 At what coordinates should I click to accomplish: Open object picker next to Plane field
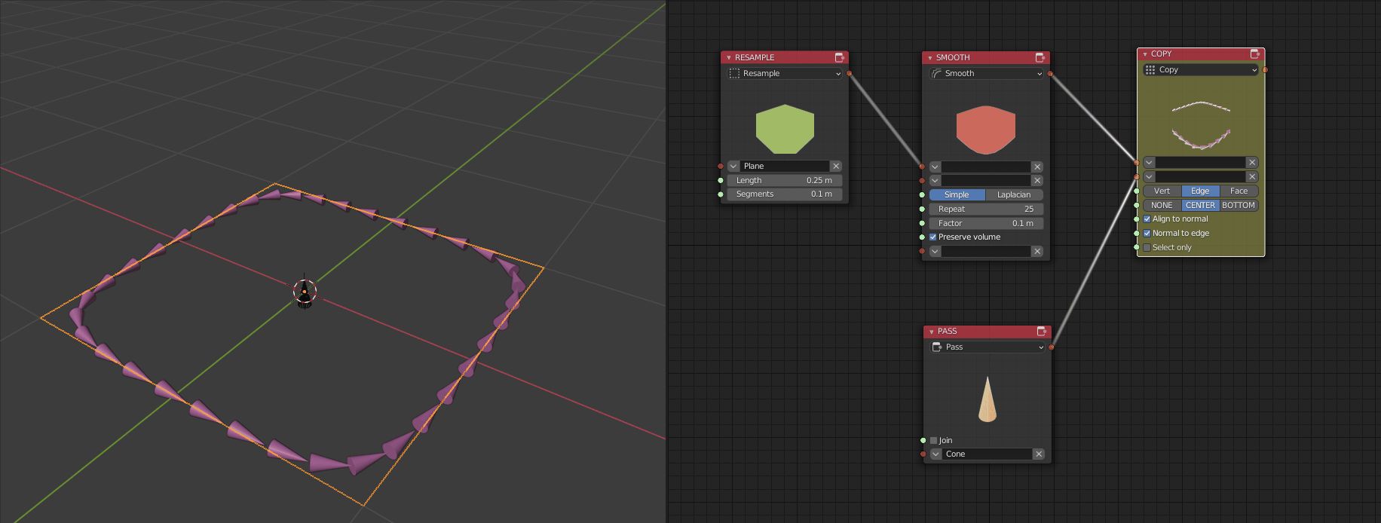click(733, 166)
